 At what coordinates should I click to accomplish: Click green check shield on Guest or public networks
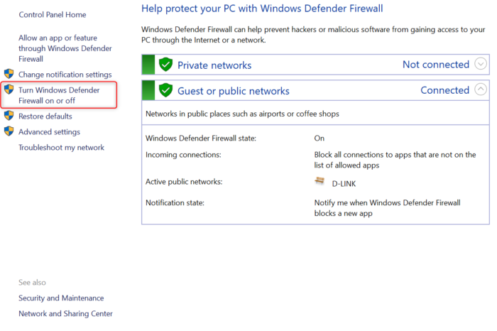tap(165, 90)
